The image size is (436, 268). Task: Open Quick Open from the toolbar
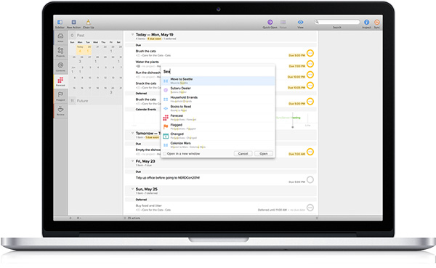click(270, 22)
